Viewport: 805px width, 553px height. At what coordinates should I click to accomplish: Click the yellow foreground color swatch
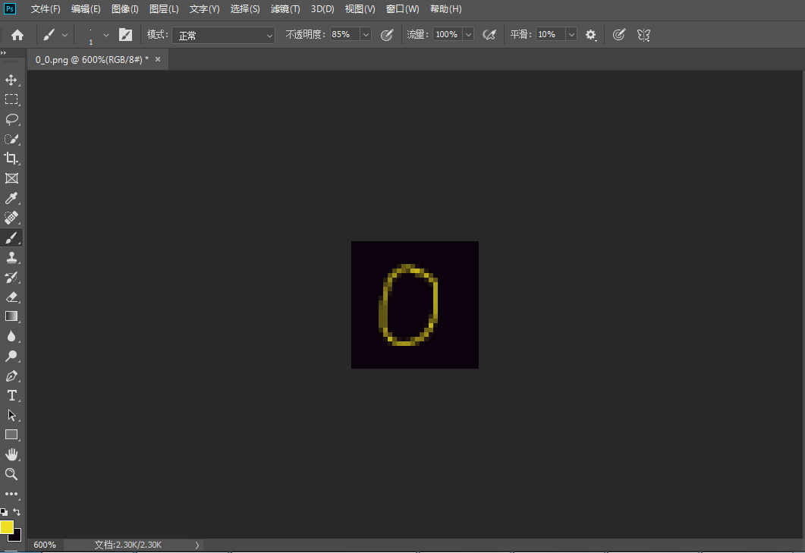7,526
